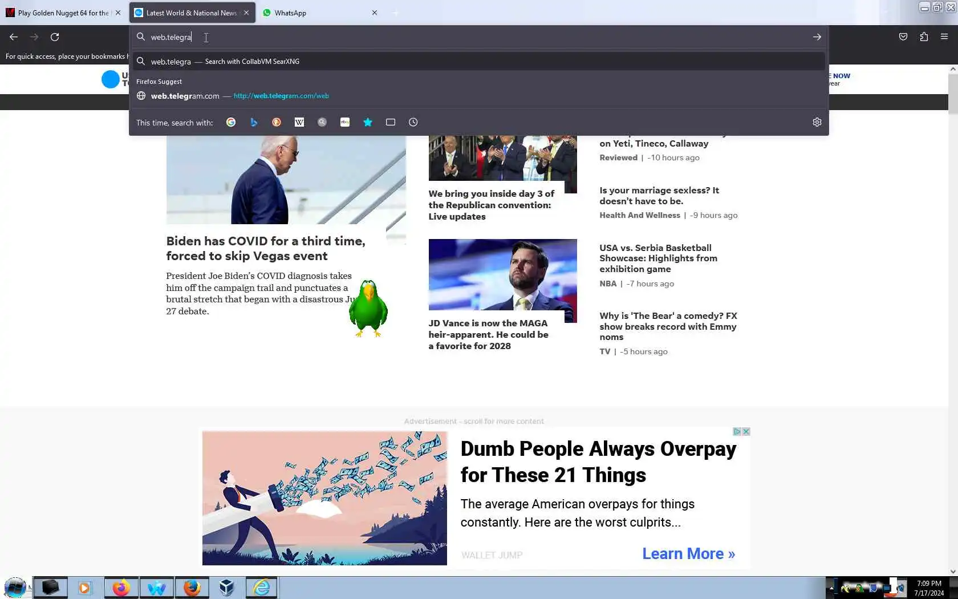Viewport: 958px width, 599px height.
Task: Open the Windows Start orb
Action: pos(15,588)
